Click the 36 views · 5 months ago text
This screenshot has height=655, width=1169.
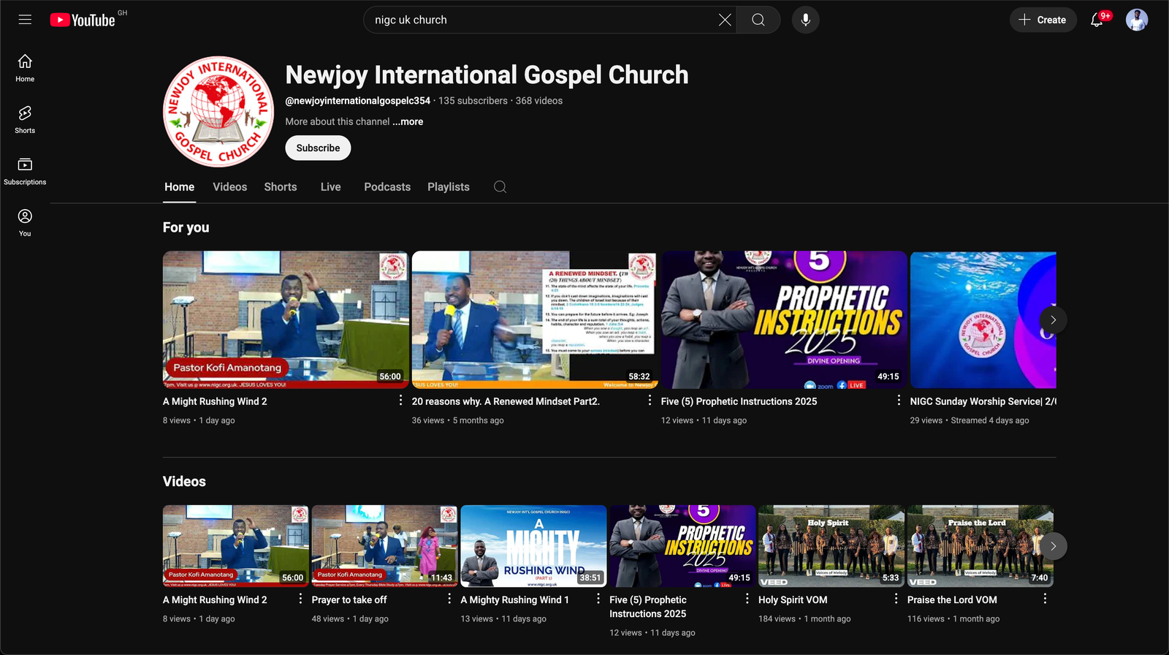[457, 420]
